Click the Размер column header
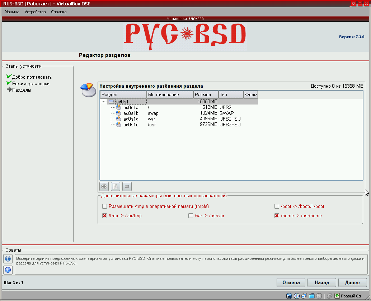The image size is (371, 301). (x=206, y=95)
